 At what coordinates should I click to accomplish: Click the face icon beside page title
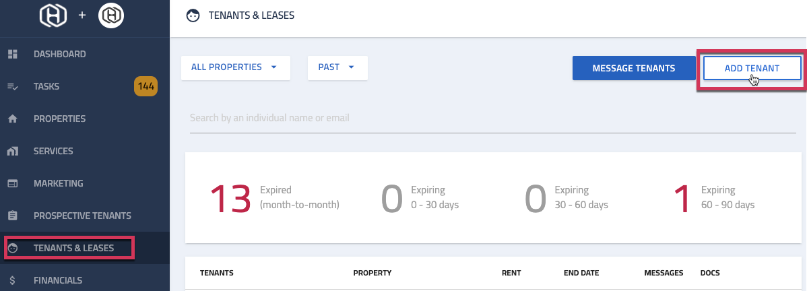193,15
